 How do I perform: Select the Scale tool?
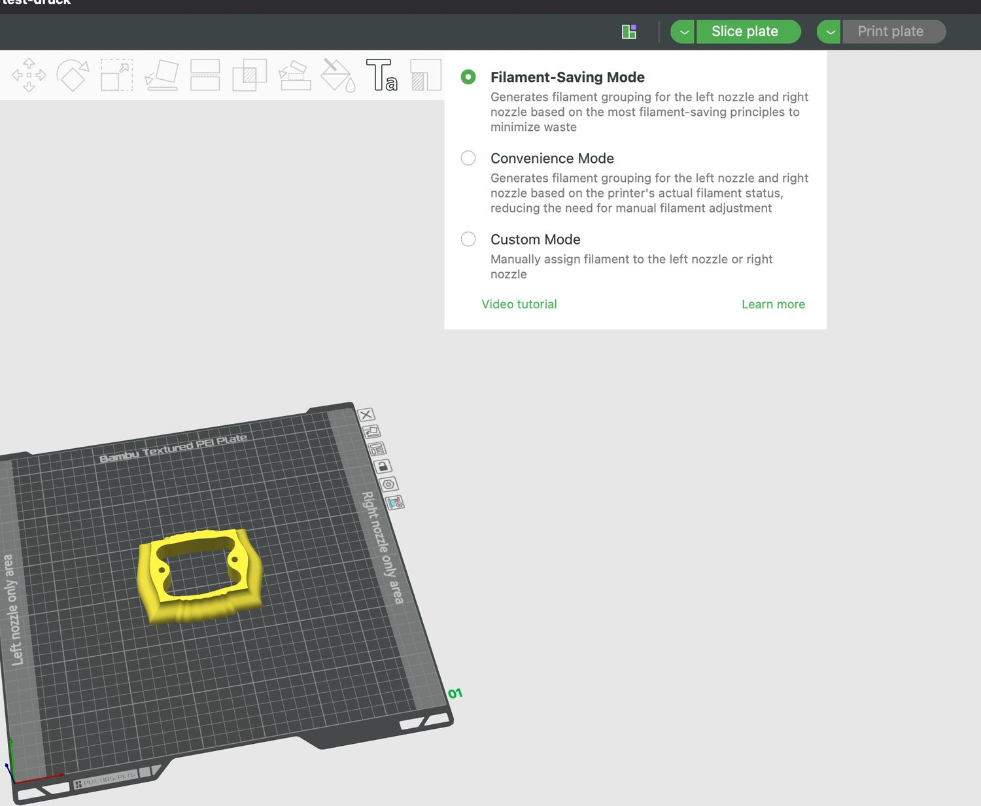coord(116,75)
